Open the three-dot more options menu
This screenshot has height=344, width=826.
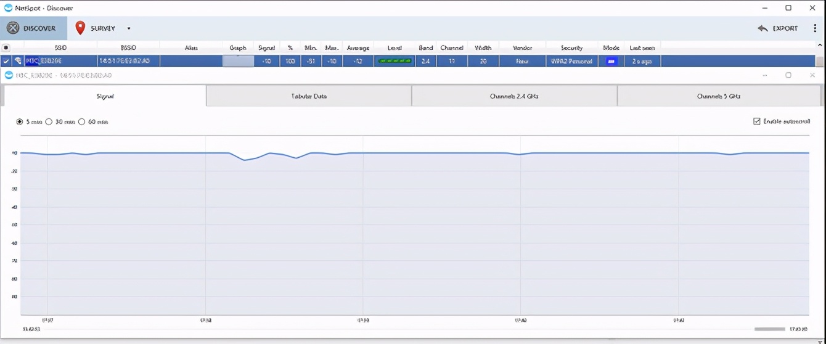tap(815, 28)
